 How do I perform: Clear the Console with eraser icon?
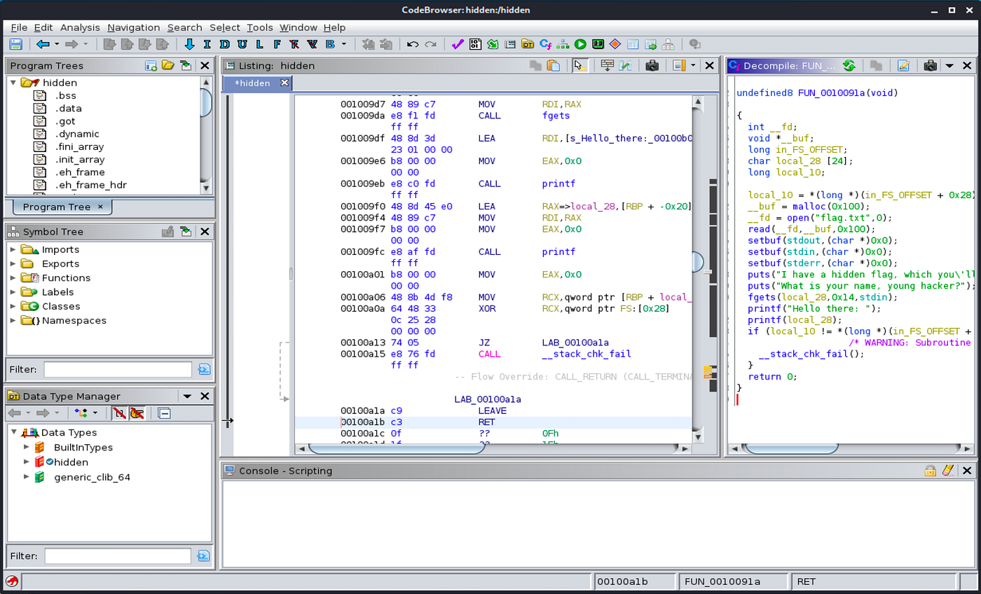tap(948, 471)
